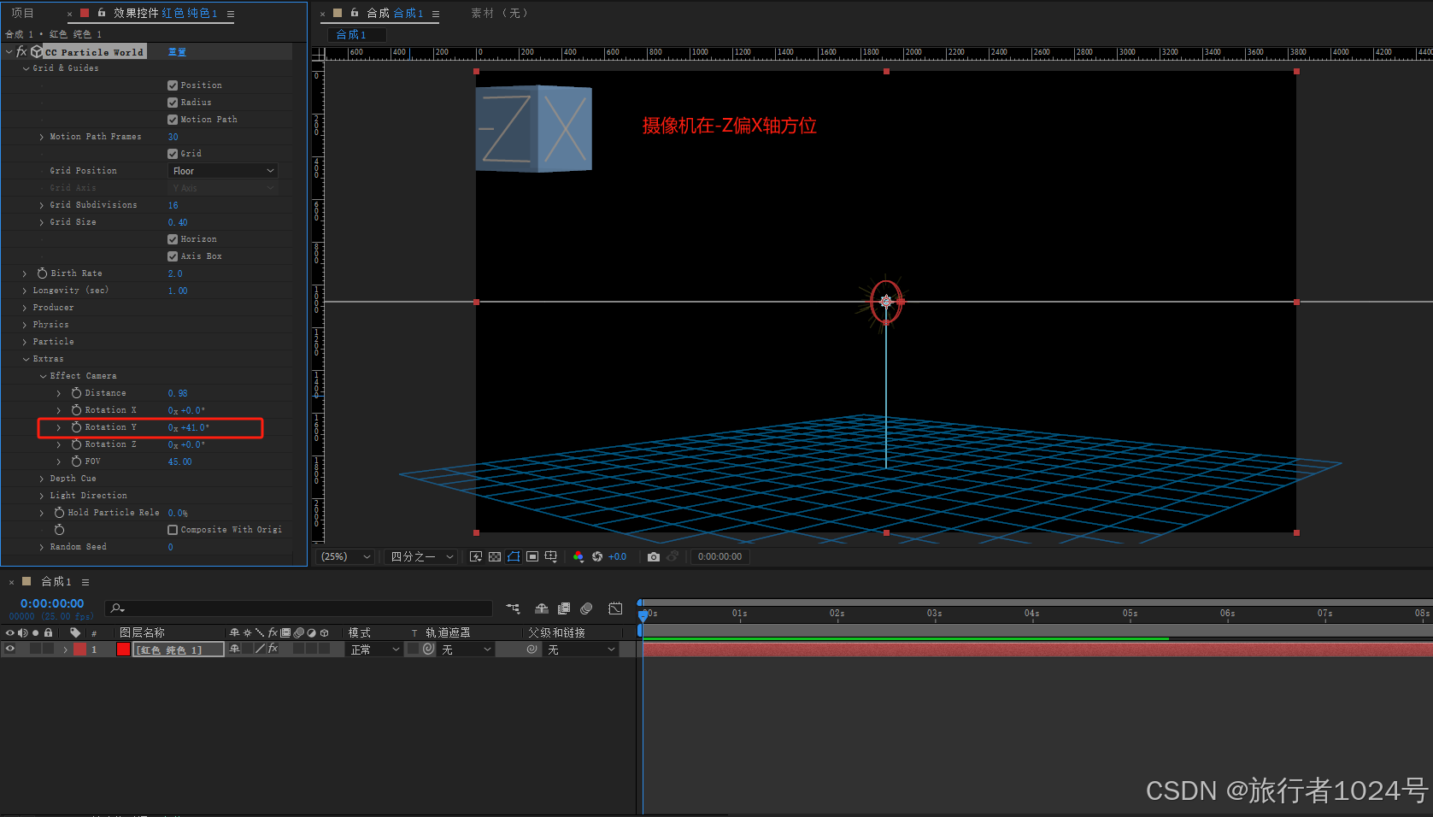
Task: Toggle the transparency grid icon
Action: click(495, 556)
